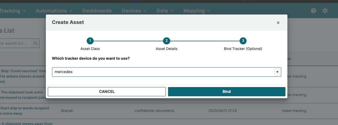
Task: Expand the Mapping menu
Action: (x=197, y=11)
